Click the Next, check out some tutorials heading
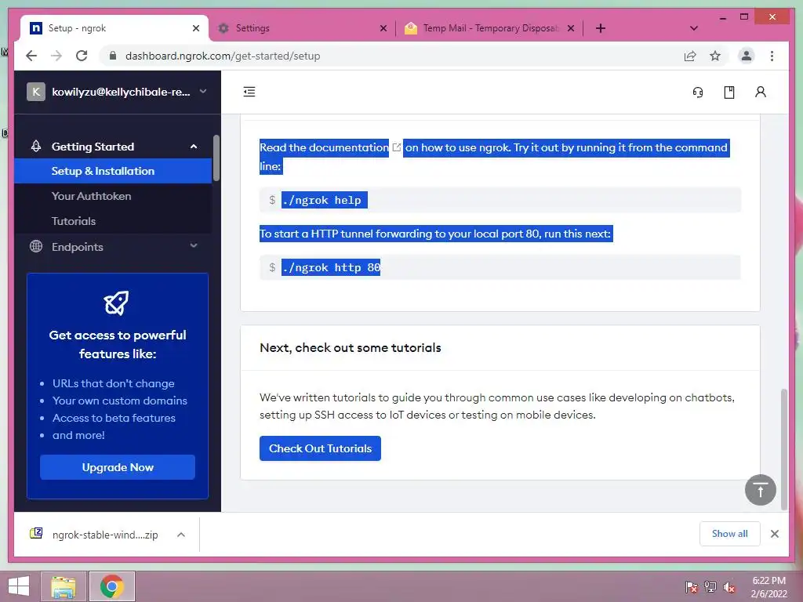 351,347
